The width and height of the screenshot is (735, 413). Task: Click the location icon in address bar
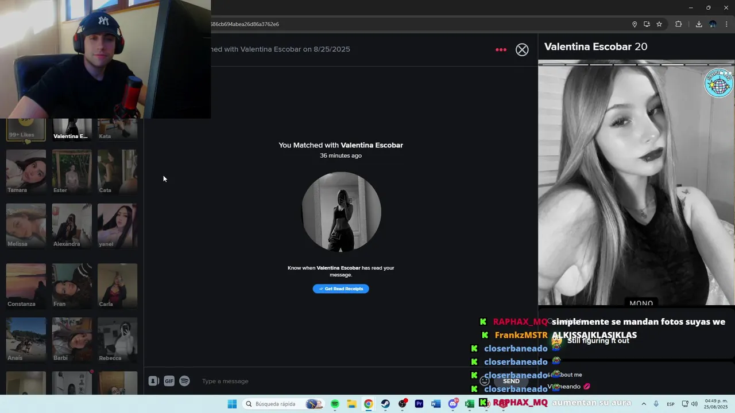coord(635,24)
